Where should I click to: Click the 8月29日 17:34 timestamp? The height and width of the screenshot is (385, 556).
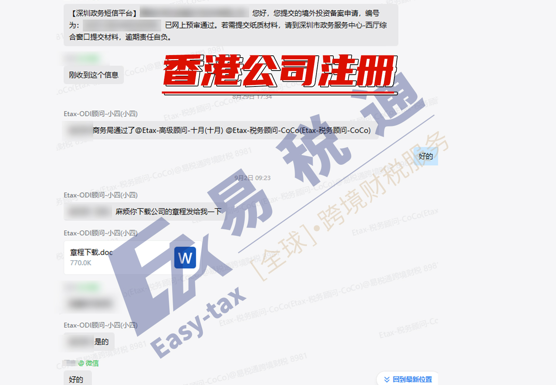[252, 97]
